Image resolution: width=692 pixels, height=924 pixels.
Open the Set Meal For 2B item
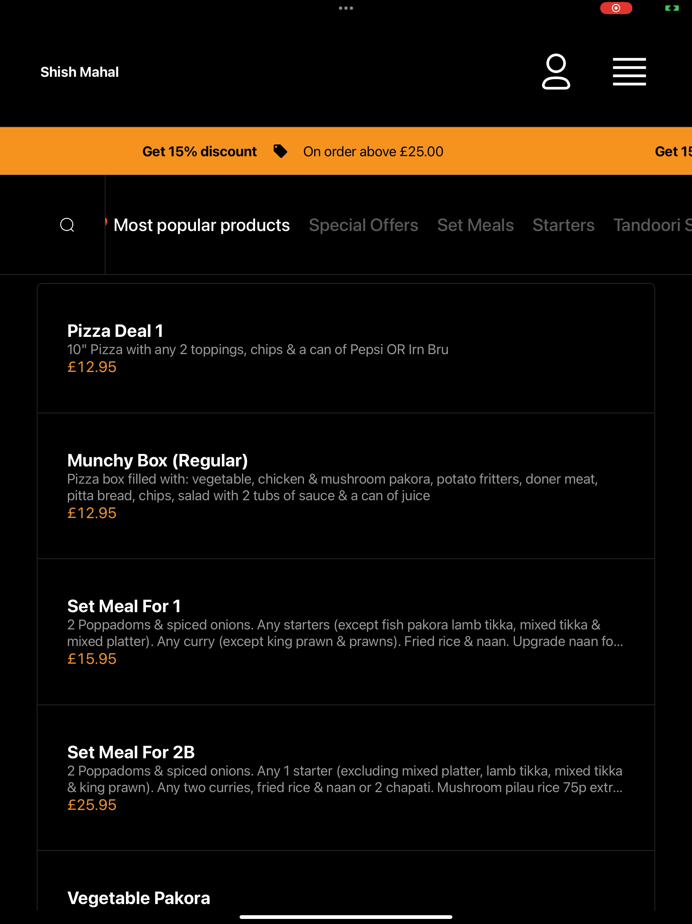pos(346,777)
